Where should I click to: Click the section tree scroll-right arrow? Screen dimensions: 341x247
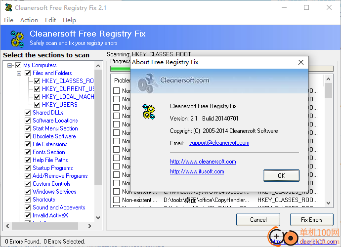click(x=90, y=226)
